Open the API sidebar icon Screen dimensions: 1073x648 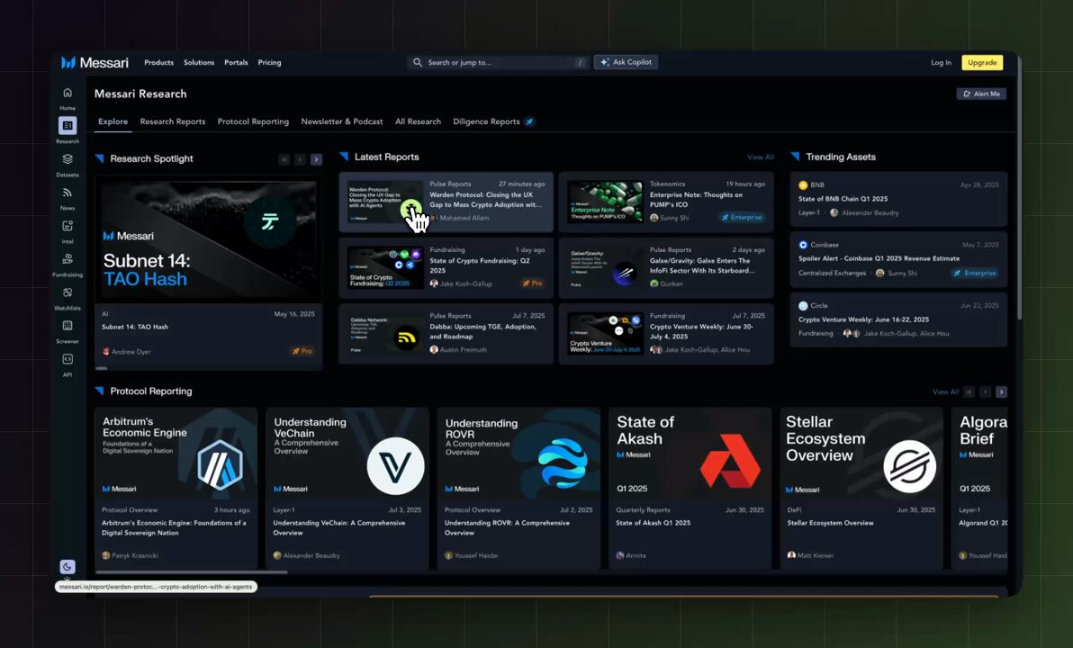(67, 359)
